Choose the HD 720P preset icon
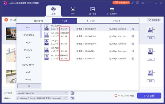Viewport: 165px width, 104px height. tap(46, 50)
